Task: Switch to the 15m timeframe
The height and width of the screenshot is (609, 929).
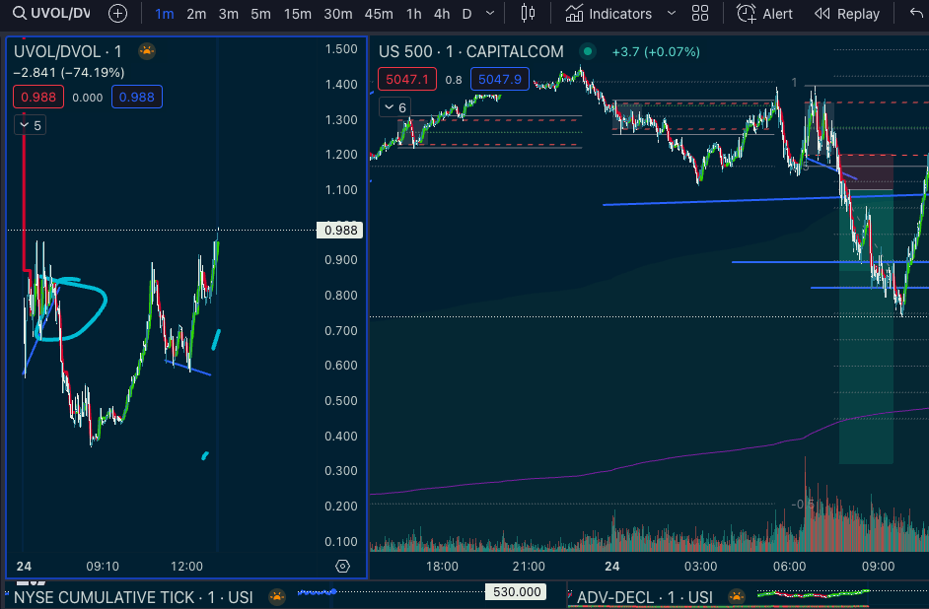Action: [x=297, y=14]
